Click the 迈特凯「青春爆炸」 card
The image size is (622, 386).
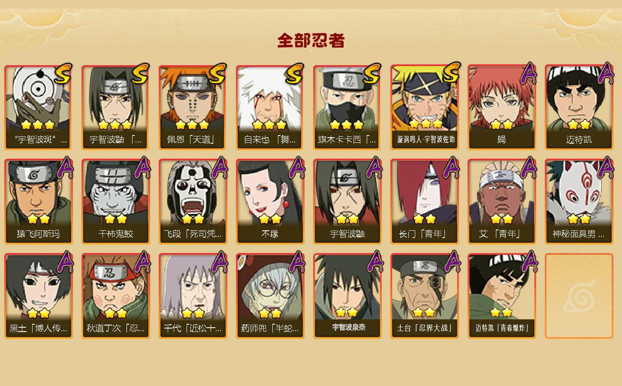tap(501, 296)
